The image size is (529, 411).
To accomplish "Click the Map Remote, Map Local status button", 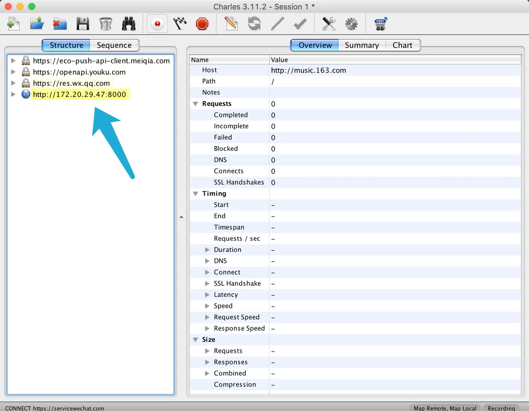I will click(x=445, y=408).
